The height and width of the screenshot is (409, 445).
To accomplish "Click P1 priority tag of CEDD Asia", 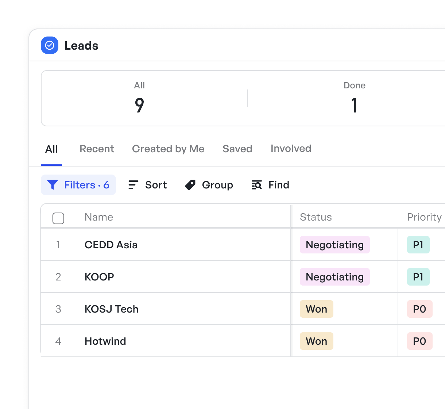I will [418, 245].
